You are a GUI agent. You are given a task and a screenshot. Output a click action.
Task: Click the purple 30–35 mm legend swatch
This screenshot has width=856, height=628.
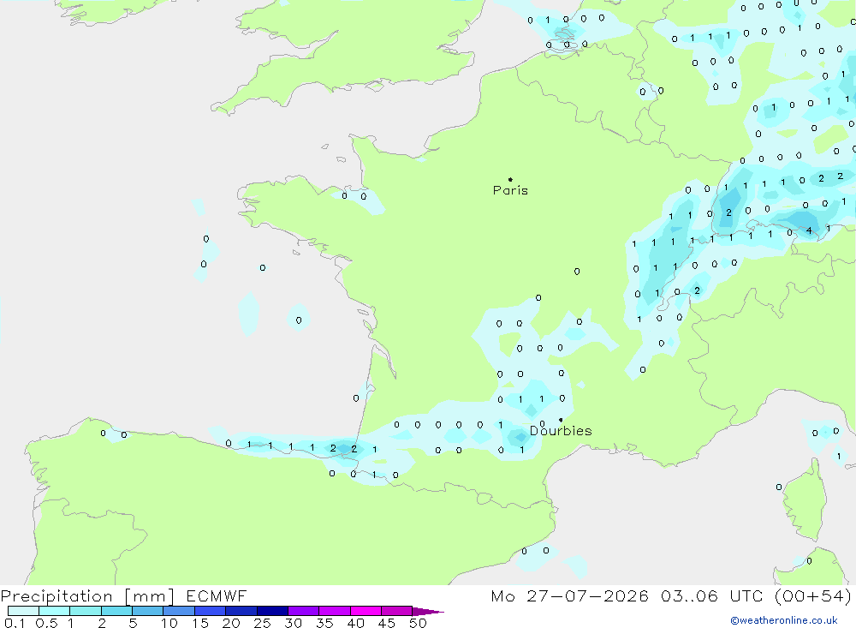[304, 611]
